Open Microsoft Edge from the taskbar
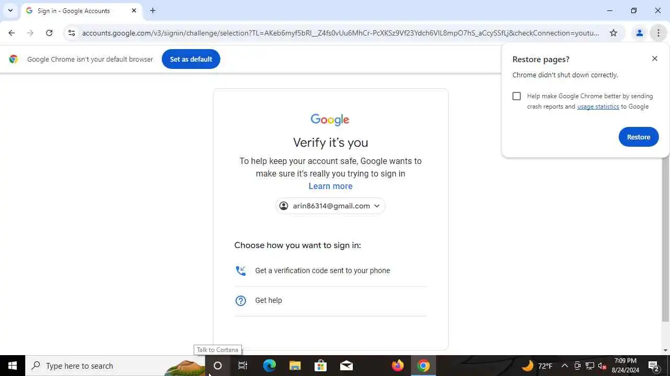Viewport: 670px width, 376px height. click(269, 366)
